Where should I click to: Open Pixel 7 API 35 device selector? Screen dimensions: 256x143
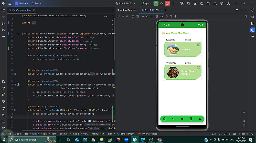(x=125, y=3)
